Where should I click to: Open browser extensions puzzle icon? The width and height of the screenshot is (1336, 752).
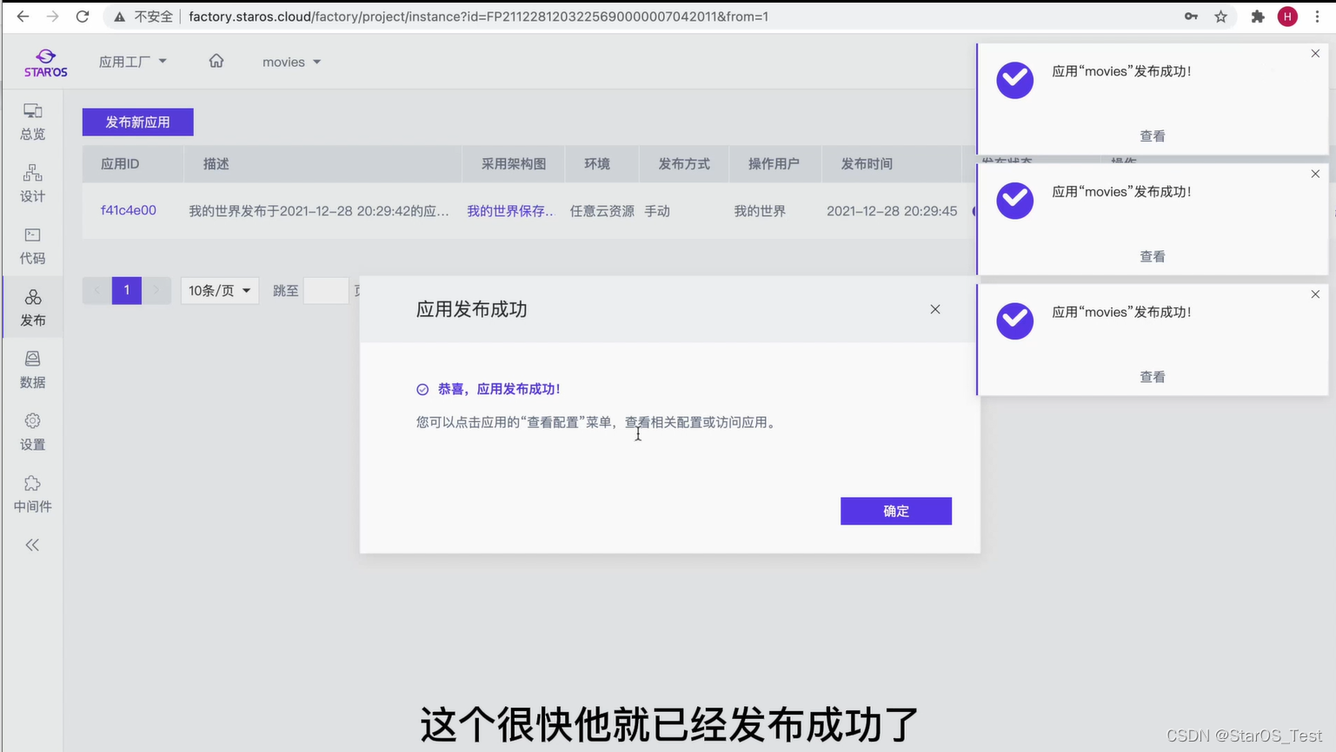coord(1257,16)
